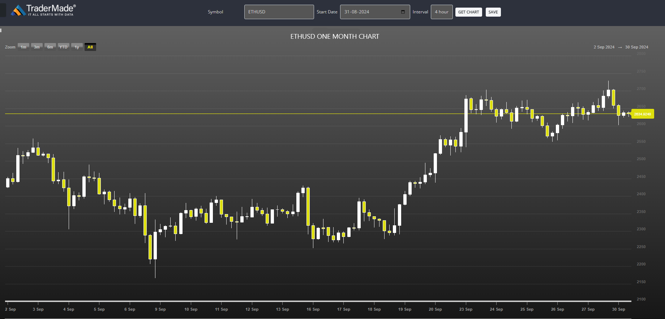Click the SAVE button
Viewport: 665px width, 319px height.
tap(493, 12)
